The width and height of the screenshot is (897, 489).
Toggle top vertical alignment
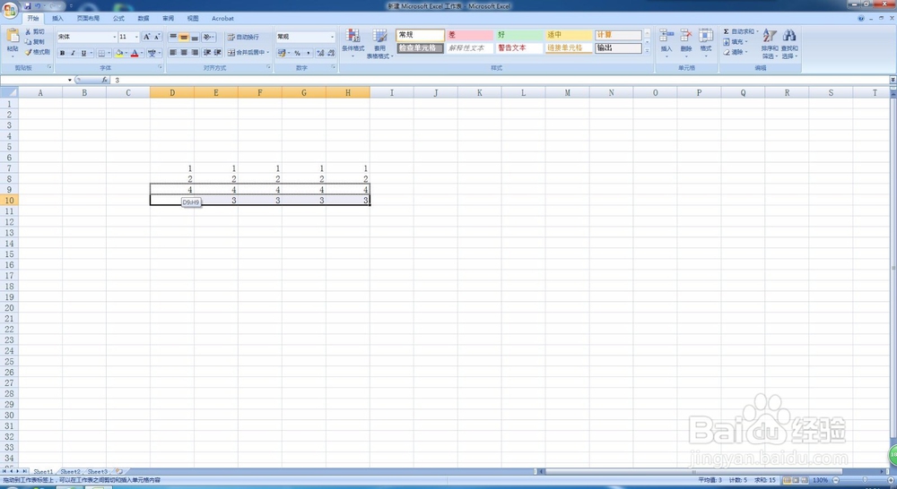tap(173, 37)
